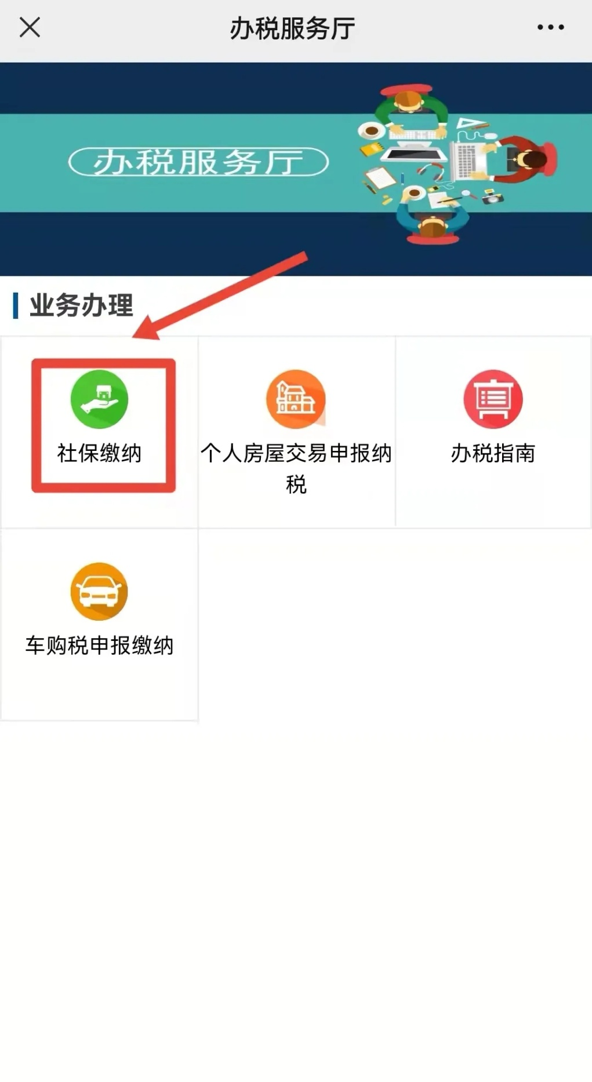
Task: Close the page with the X icon
Action: click(30, 27)
